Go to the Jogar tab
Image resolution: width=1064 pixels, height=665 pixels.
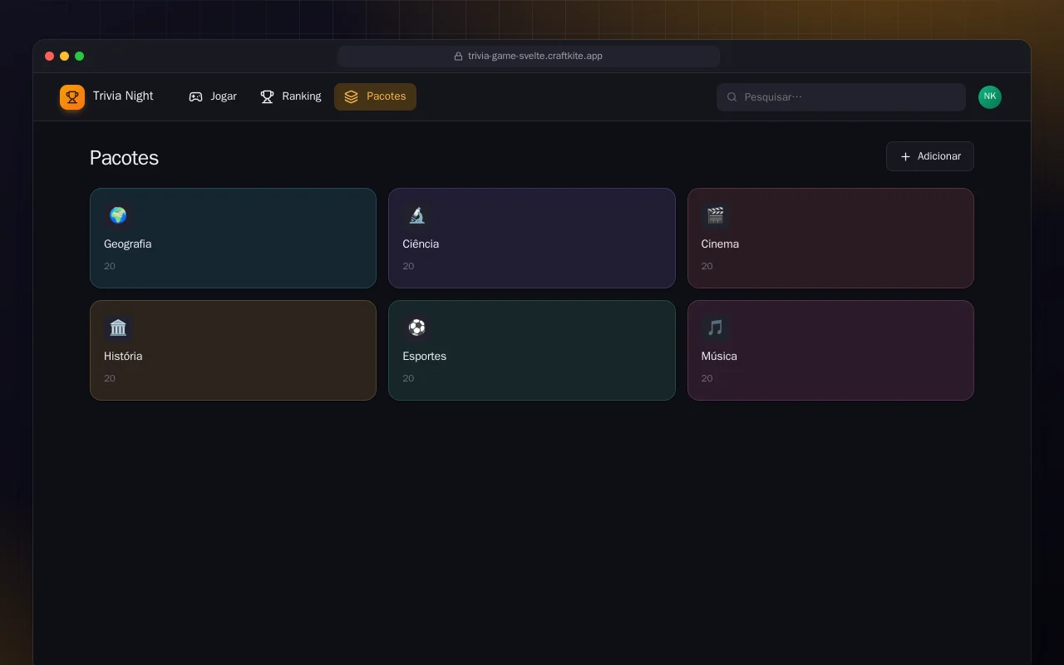(213, 96)
